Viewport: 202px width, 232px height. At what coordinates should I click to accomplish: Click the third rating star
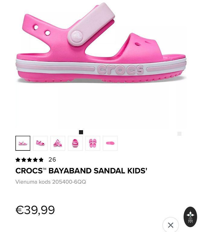29,160
